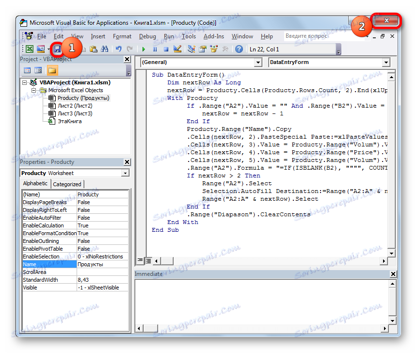The width and height of the screenshot is (417, 353).
Task: Open Find with the binoculars icon
Action: coord(105,49)
